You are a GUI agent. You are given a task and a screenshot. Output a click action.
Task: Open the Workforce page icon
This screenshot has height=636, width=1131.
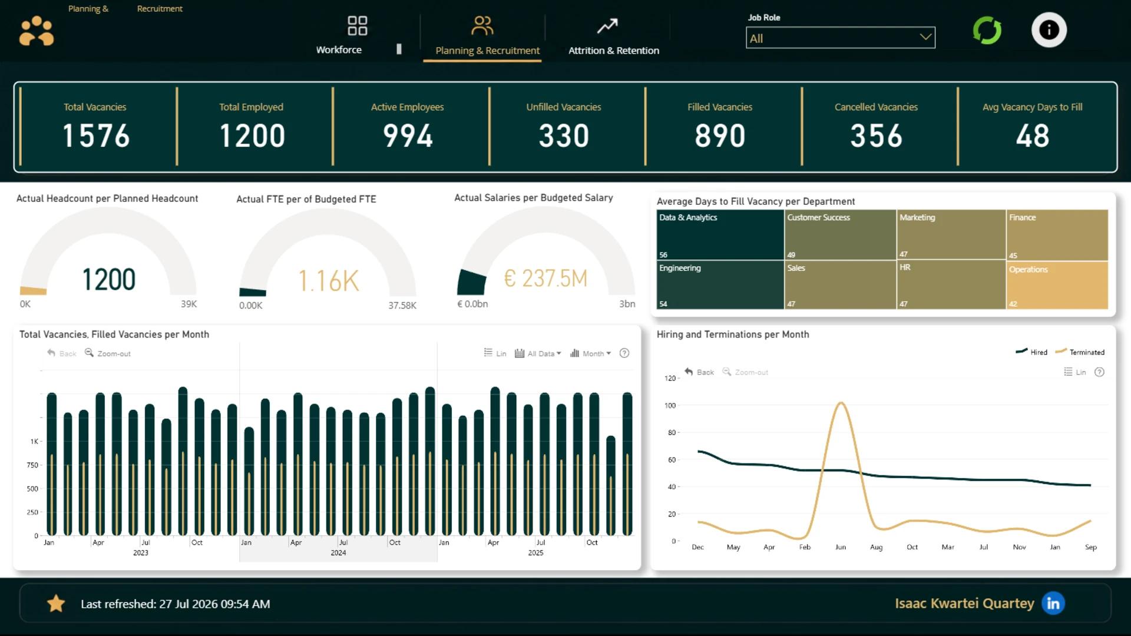[357, 26]
